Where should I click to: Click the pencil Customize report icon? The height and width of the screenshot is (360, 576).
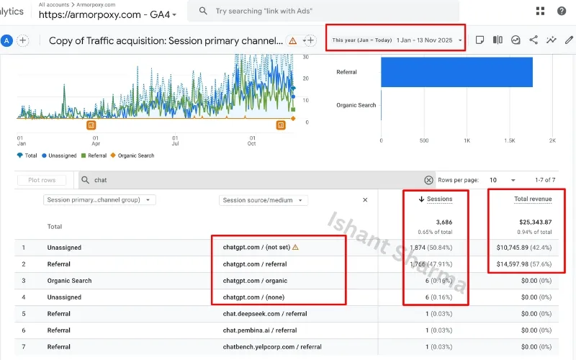[x=570, y=40]
